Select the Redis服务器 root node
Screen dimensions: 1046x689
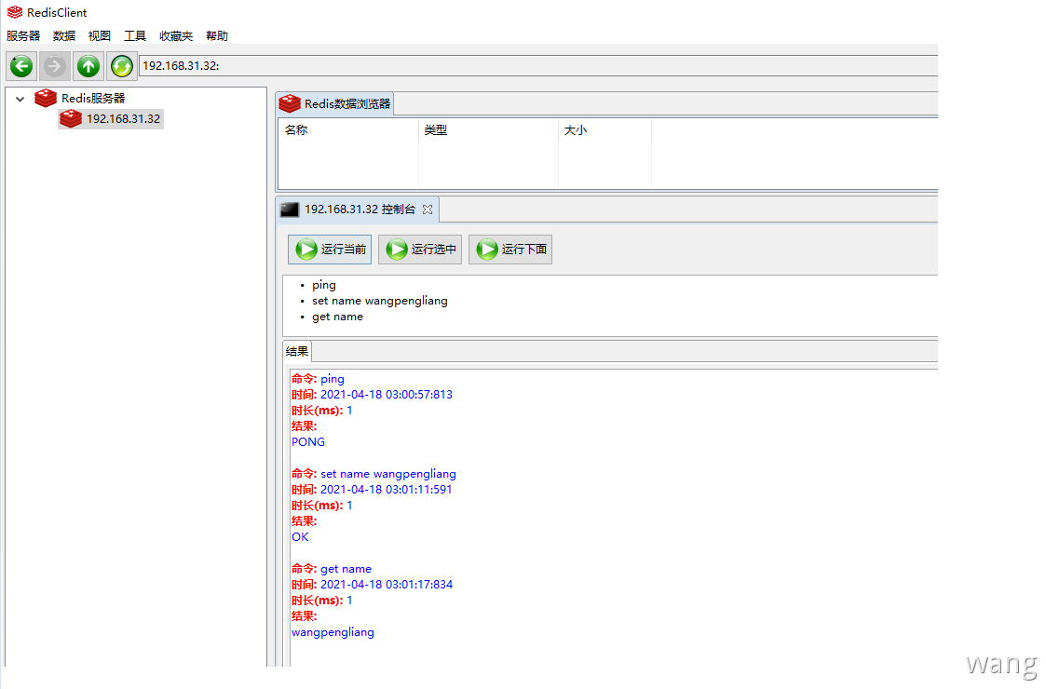(92, 98)
